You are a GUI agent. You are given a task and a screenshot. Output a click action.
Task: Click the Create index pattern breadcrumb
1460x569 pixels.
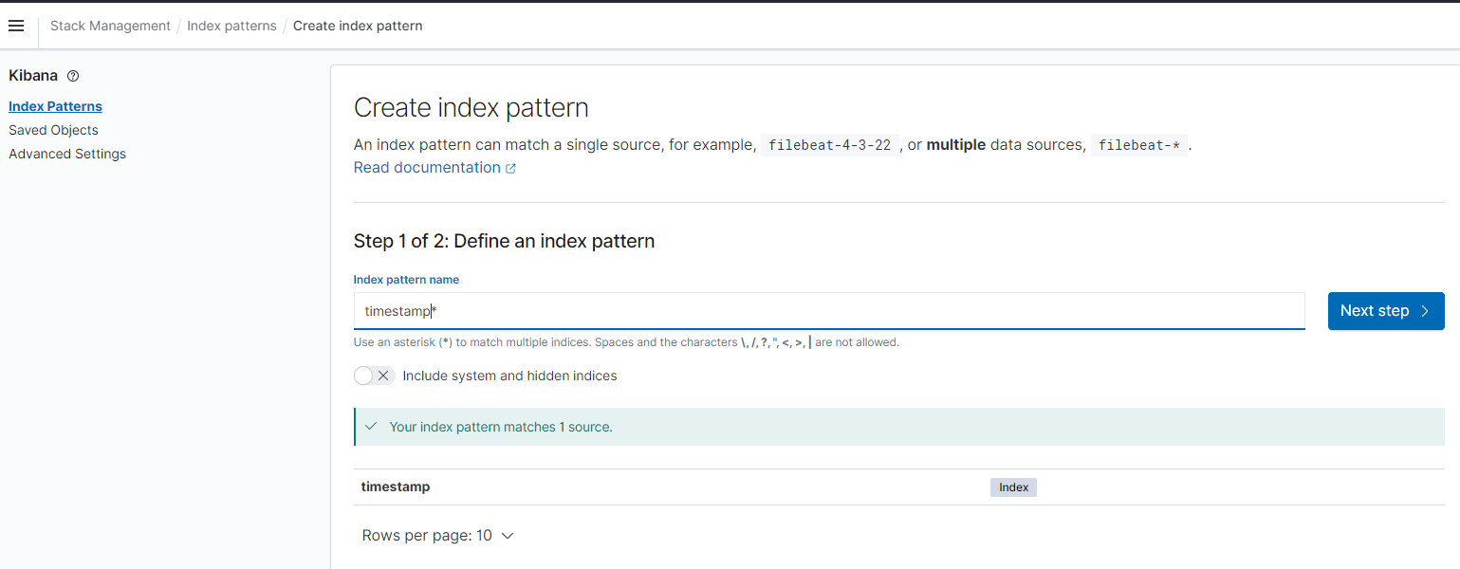[x=358, y=26]
